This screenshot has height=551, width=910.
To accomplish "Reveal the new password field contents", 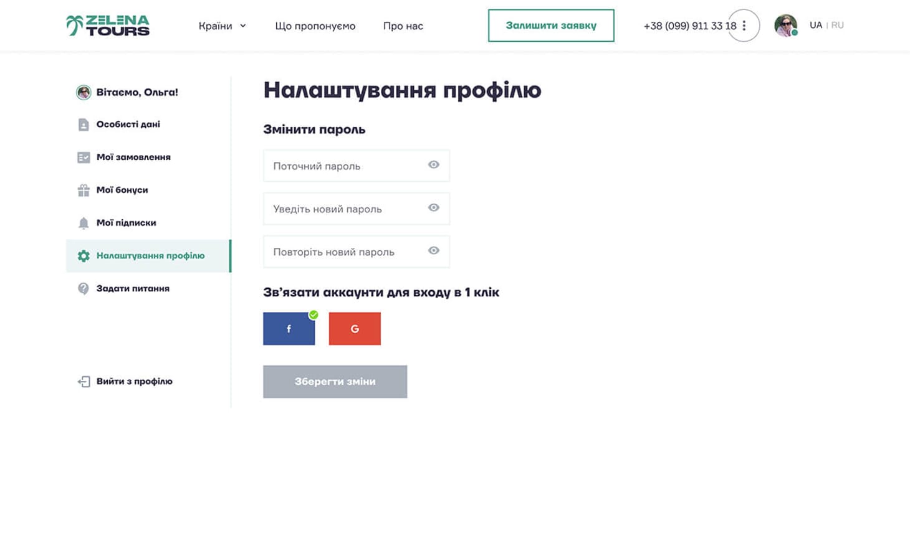I will (x=433, y=208).
